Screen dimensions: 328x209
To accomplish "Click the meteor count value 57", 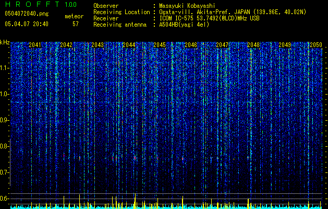I will [76, 24].
